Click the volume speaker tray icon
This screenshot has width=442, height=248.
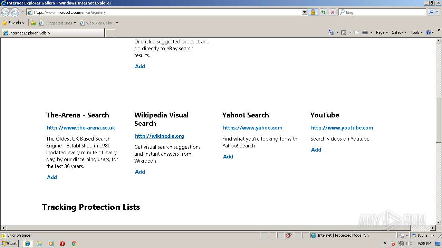coord(409,244)
